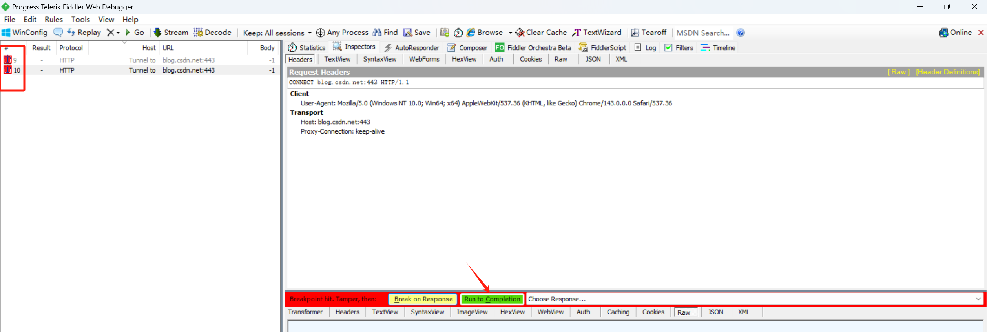
Task: Open the Help menu
Action: (x=130, y=19)
